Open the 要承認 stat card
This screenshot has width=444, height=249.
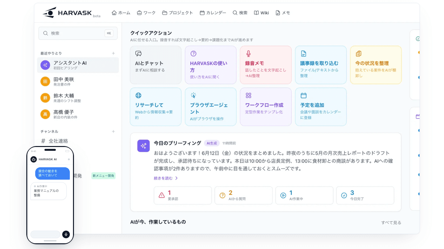point(183,195)
